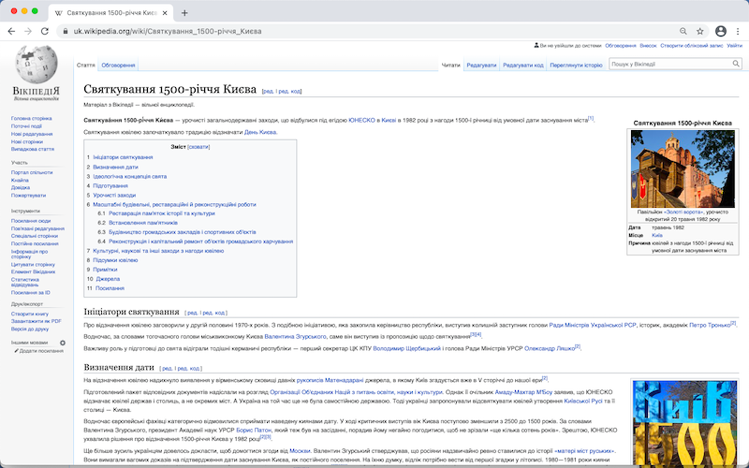This screenshot has height=468, width=749.
Task: Reload the page with the refresh icon
Action: (x=45, y=31)
